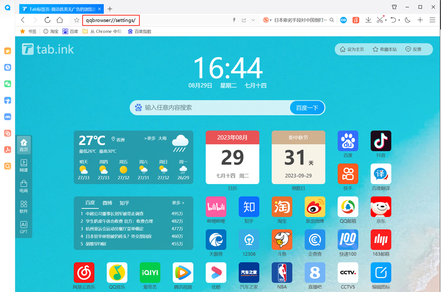Viewport: 441px width, 292px height.
Task: Click 更多 > in the hot list
Action: pos(178,203)
